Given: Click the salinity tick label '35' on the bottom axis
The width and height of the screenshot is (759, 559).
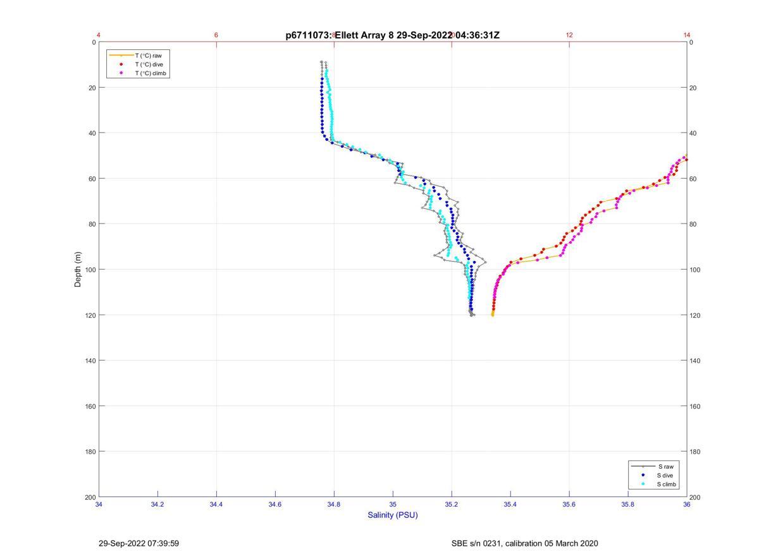Looking at the screenshot, I should pos(393,504).
